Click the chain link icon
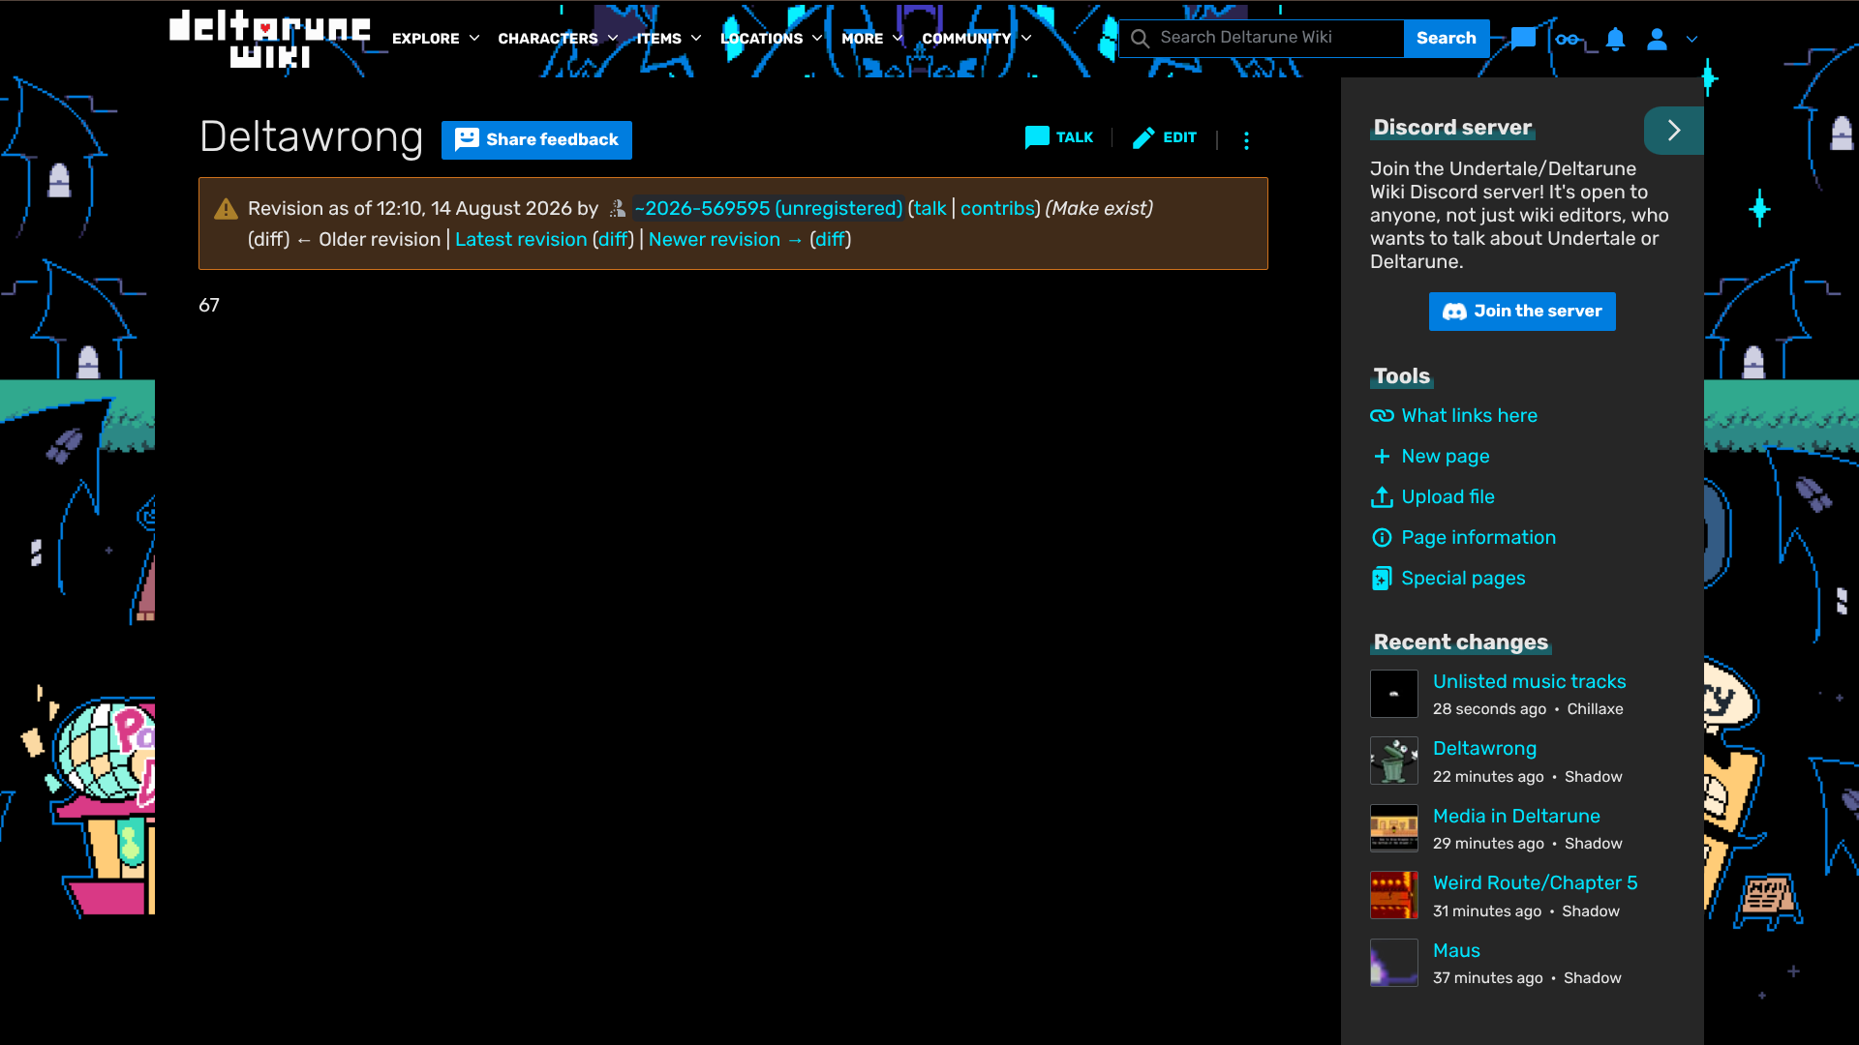Viewport: 1859px width, 1045px height. [1382, 416]
